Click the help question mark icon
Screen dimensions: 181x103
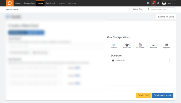pyautogui.click(x=158, y=3)
